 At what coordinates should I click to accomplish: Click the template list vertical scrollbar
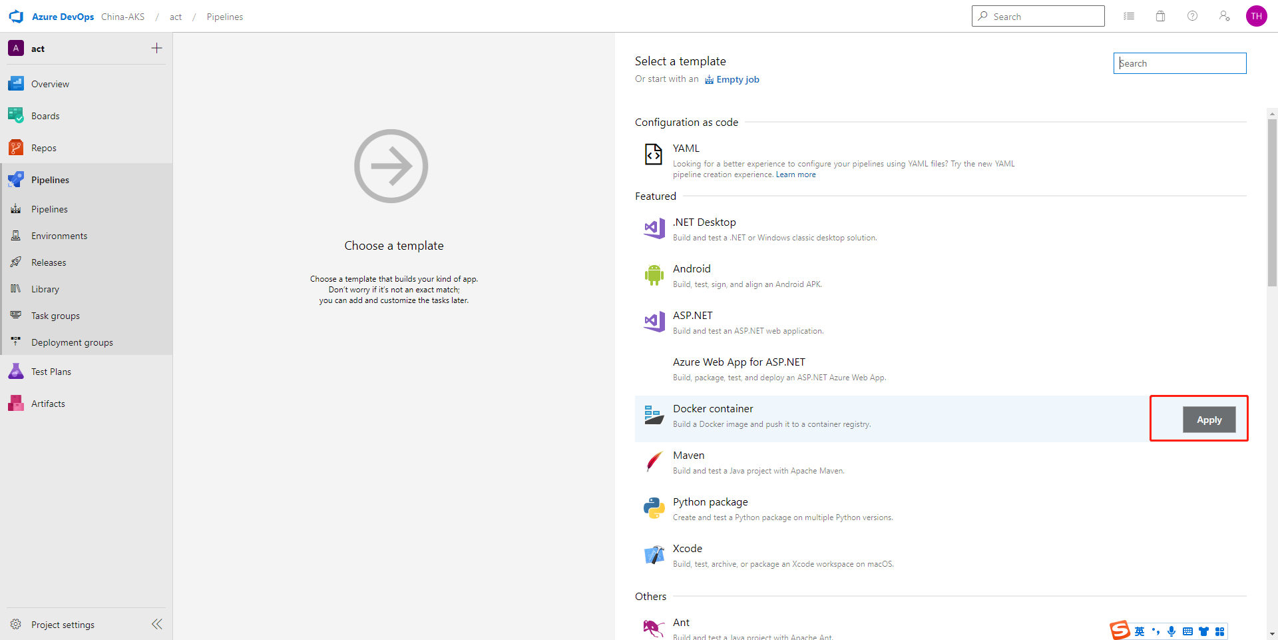(x=1272, y=203)
